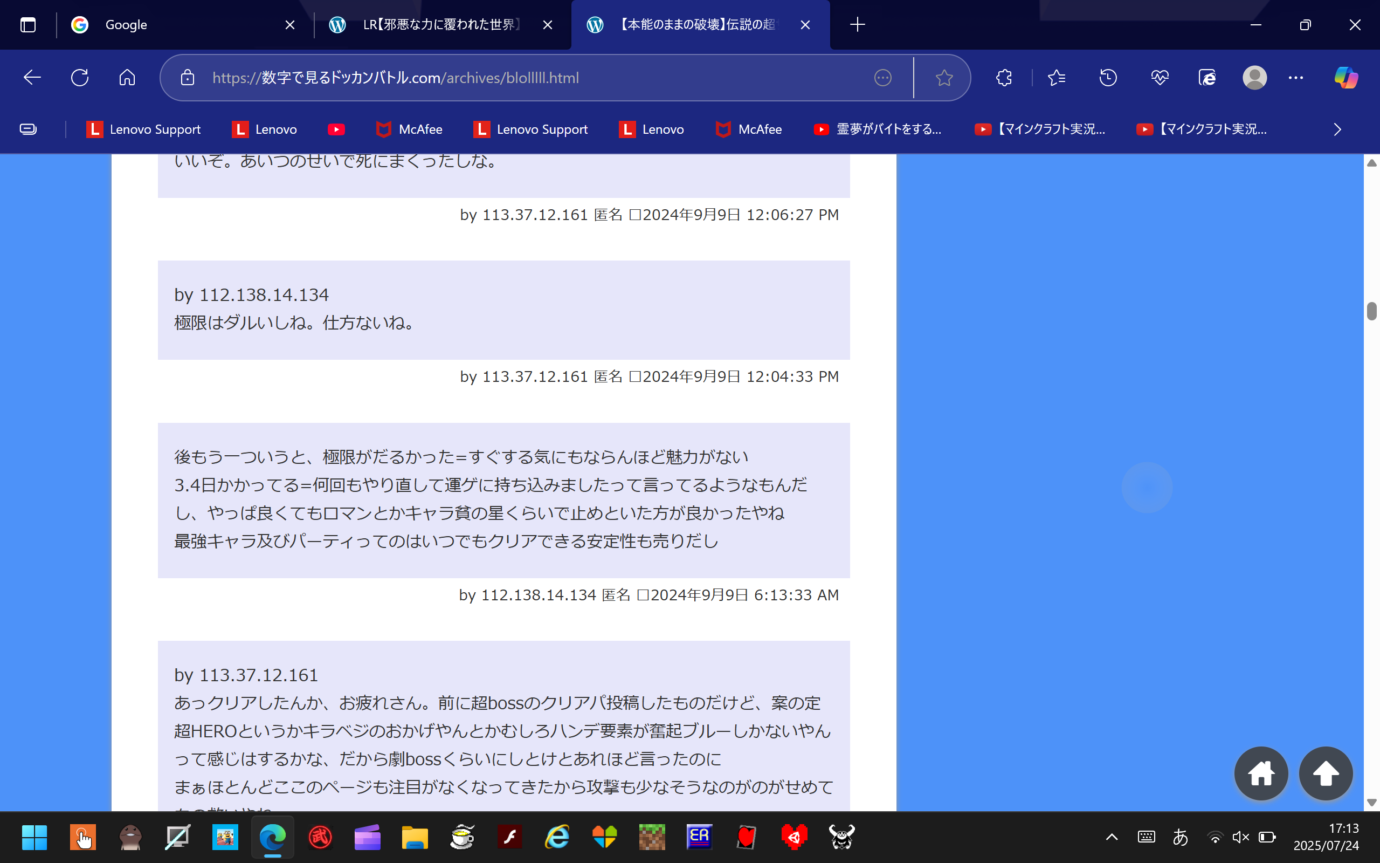
Task: Open the tab actions menu icon
Action: [28, 25]
